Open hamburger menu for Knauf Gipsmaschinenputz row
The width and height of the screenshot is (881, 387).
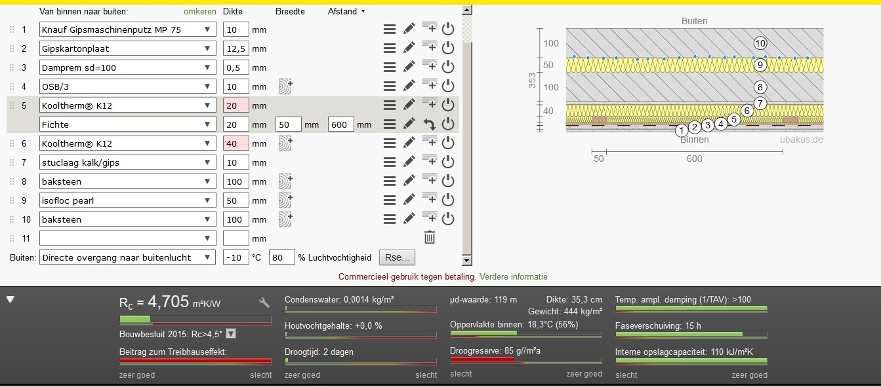point(390,29)
